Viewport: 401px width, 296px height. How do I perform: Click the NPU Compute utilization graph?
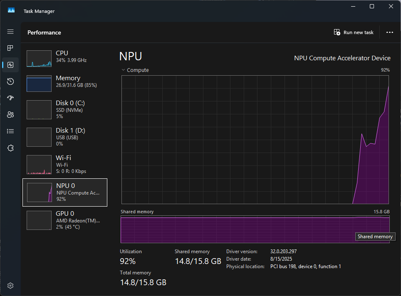click(x=255, y=139)
